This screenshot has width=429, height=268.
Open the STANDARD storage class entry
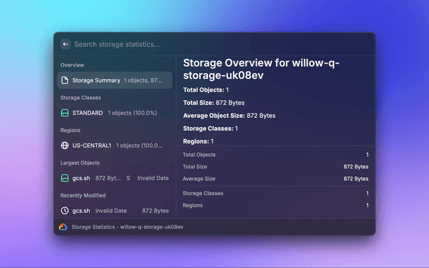click(x=115, y=113)
